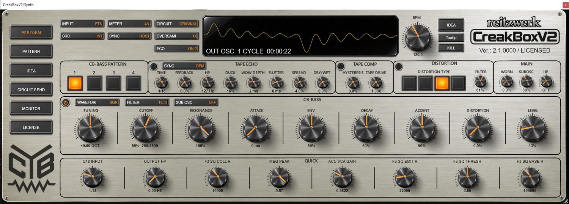Open the SUB OSC OFF selector
Image resolution: width=569 pixels, height=204 pixels.
coord(196,102)
